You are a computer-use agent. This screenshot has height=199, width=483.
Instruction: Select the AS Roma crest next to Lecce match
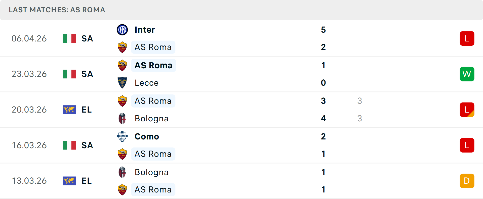(122, 65)
